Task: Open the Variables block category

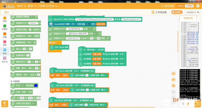Action: click(5, 35)
